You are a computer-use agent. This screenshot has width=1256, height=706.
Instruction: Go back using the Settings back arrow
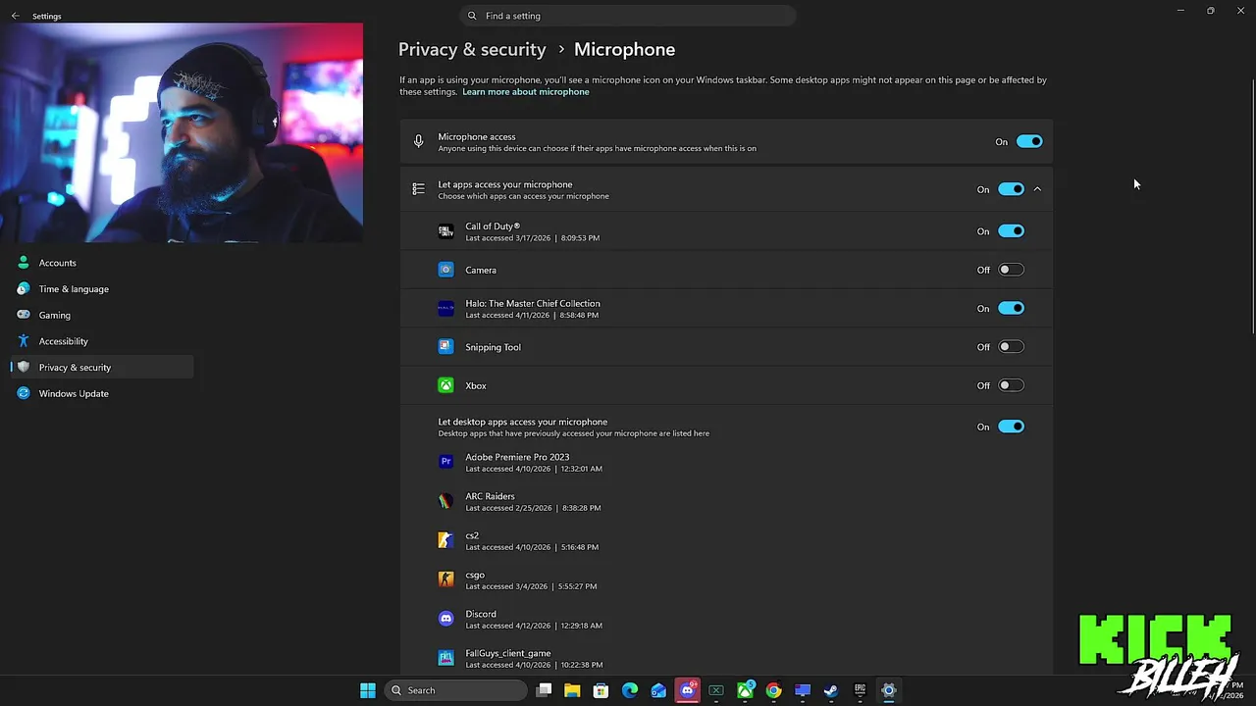pos(15,16)
